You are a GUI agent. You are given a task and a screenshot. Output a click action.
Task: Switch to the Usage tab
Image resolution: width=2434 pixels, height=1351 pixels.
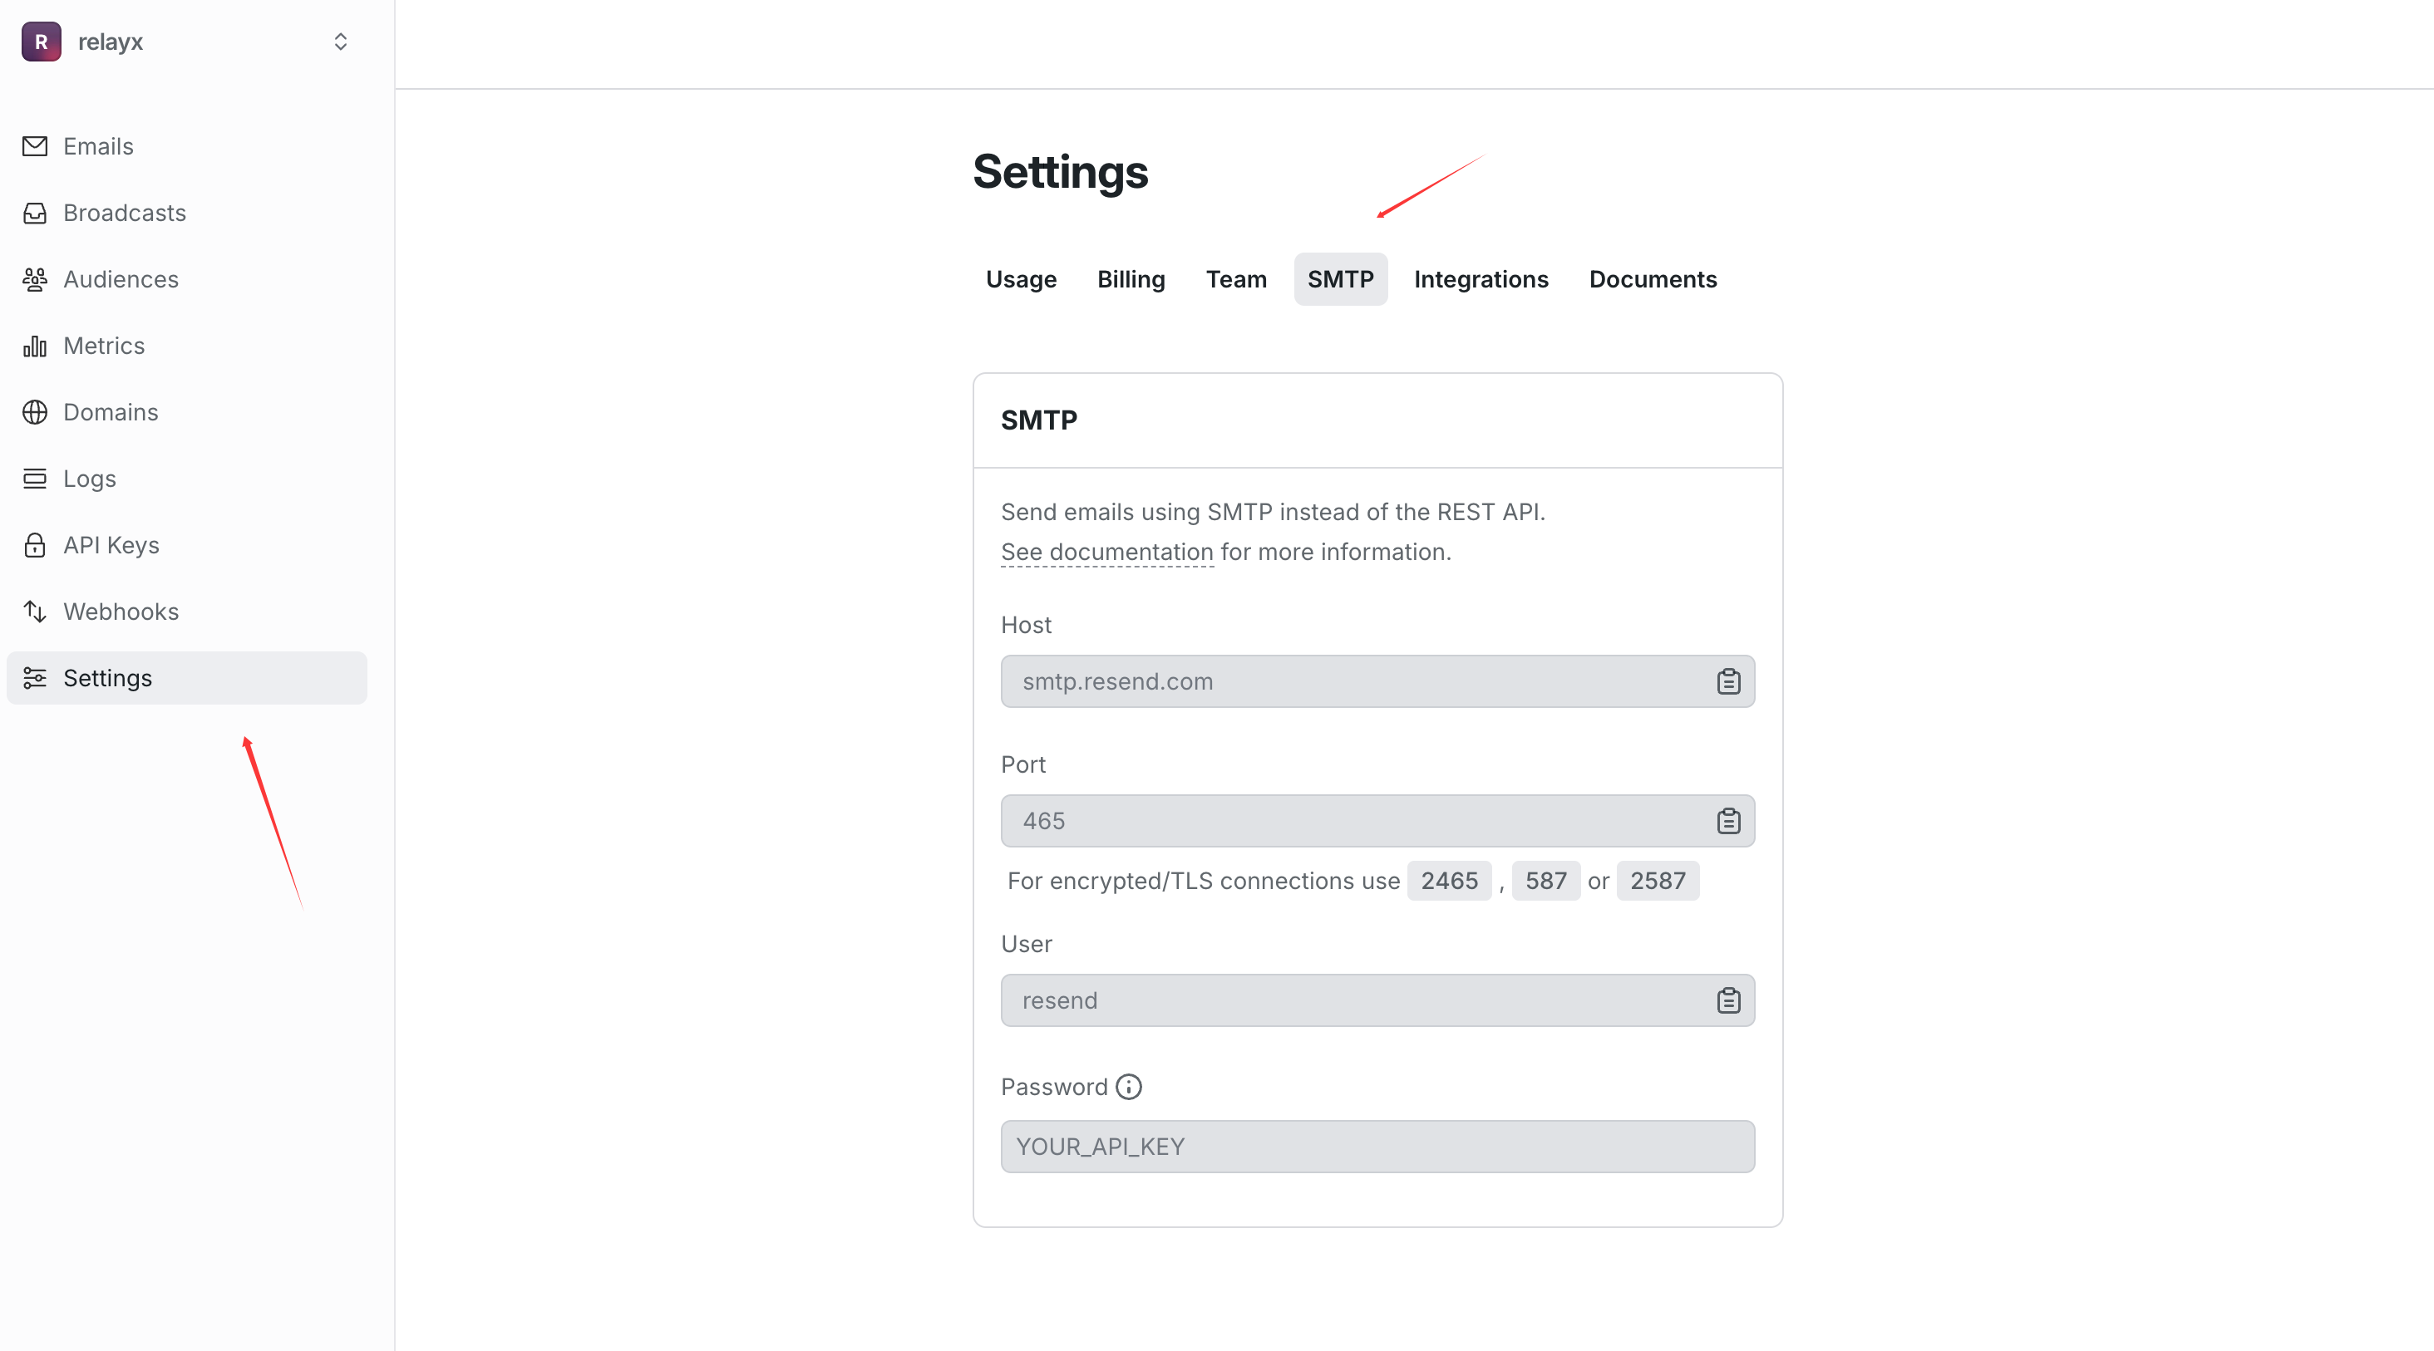1021,279
